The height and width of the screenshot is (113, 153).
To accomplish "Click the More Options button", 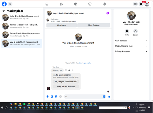I will click(x=94, y=25).
